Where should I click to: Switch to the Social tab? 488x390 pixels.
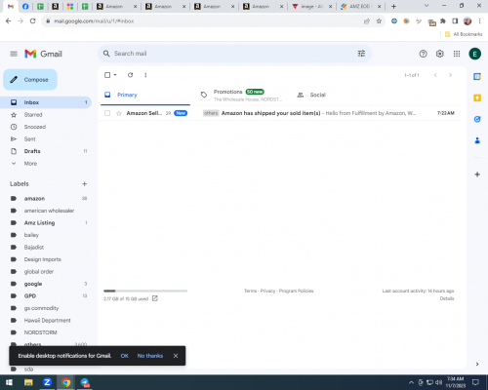pyautogui.click(x=338, y=95)
